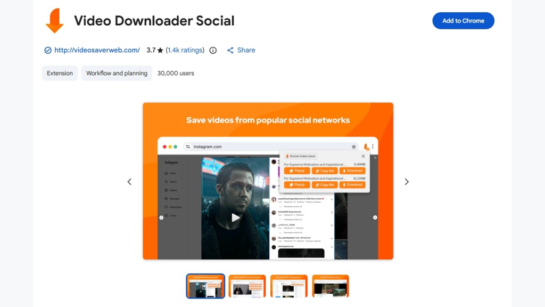Screen dimensions: 545x307
Task: Click the 'Save videos from popular social networks' banner heading
Action: pyautogui.click(x=268, y=120)
